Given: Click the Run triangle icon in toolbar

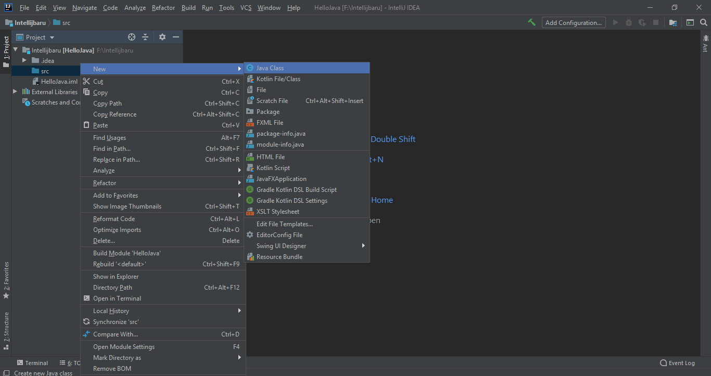Looking at the screenshot, I should click(x=616, y=22).
